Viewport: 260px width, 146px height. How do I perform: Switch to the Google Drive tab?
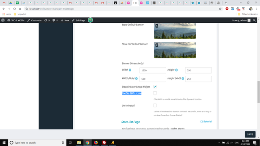11,3
